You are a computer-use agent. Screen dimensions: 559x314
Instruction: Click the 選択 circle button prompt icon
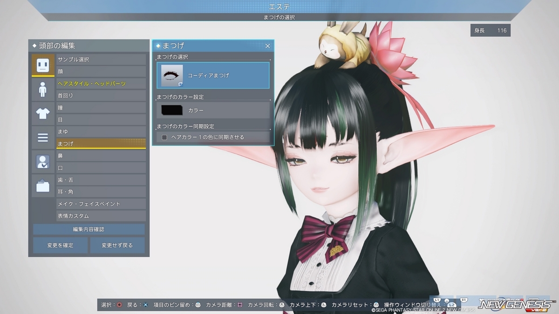pyautogui.click(x=119, y=305)
